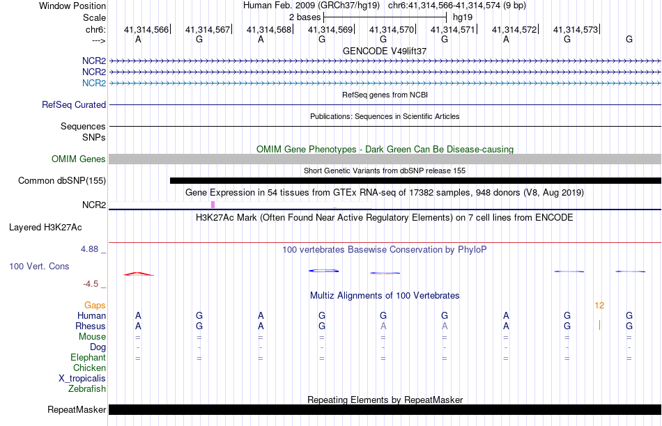Click the Sequences track label
The image size is (662, 426).
click(x=83, y=126)
